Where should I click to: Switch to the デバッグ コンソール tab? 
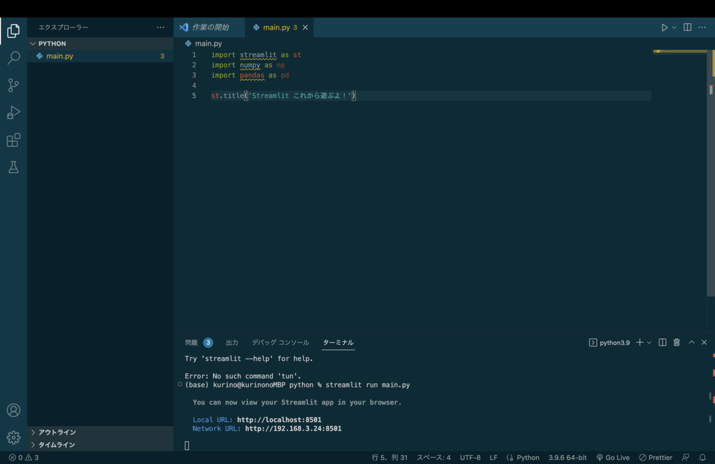[x=280, y=342]
